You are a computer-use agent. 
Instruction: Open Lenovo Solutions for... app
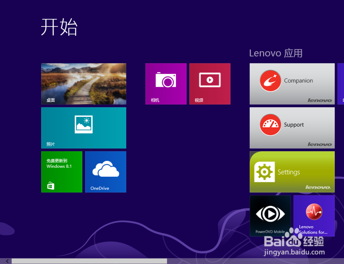click(314, 216)
